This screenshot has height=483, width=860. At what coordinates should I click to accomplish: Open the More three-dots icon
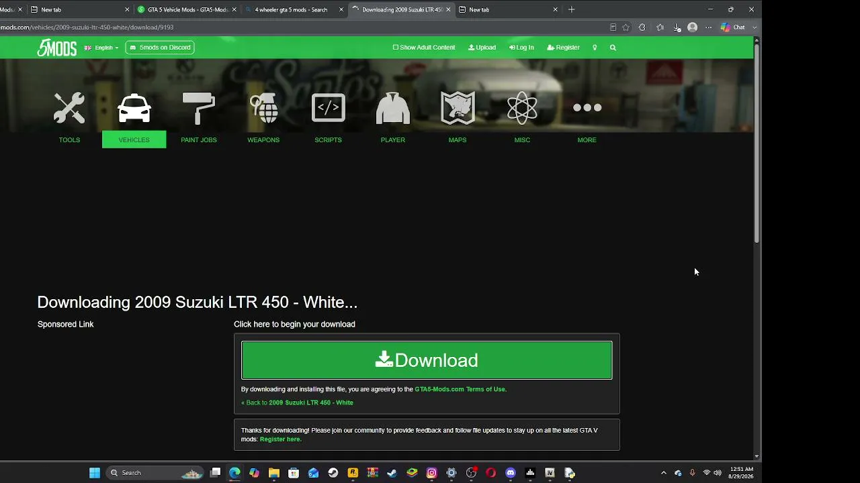(x=587, y=108)
